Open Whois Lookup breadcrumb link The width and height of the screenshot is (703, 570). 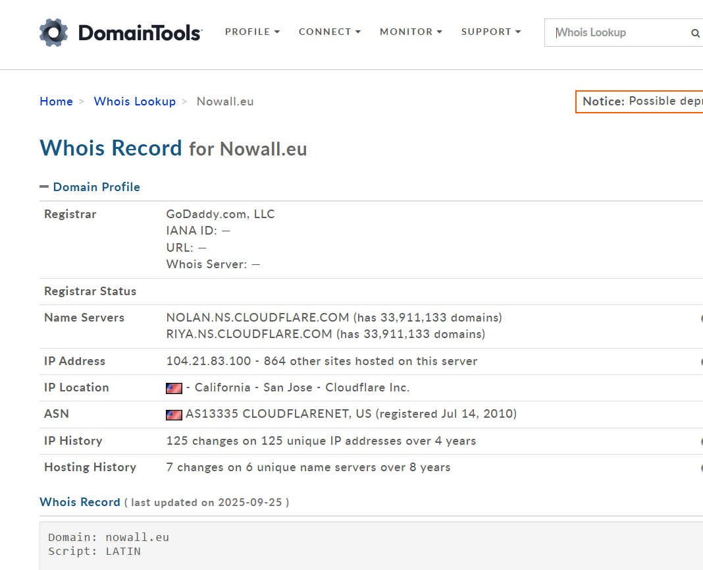(x=134, y=101)
